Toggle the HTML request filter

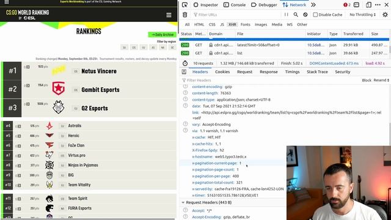click(x=199, y=24)
